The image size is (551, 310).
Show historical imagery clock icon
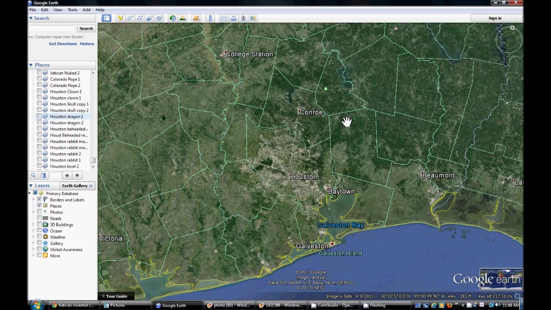click(x=173, y=18)
